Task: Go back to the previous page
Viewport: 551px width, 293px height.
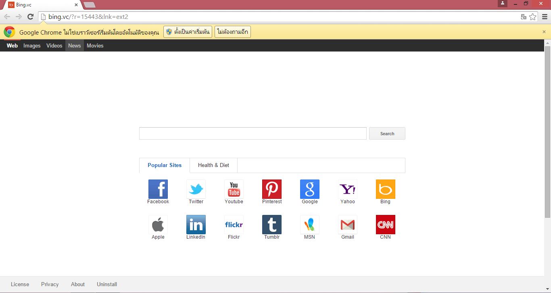Action: click(7, 17)
